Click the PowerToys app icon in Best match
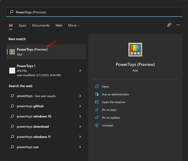The height and width of the screenshot is (161, 188). pyautogui.click(x=12, y=52)
